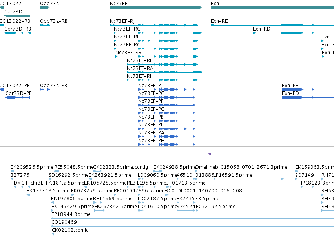Click the EC32192.5prime EST label

click(x=215, y=207)
